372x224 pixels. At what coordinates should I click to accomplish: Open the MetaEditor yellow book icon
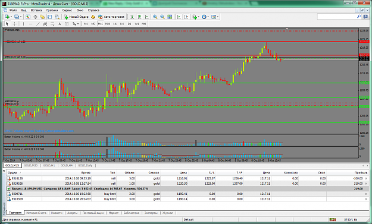click(x=93, y=17)
